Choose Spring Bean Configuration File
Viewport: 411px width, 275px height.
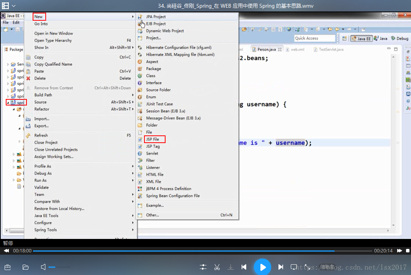(173, 196)
